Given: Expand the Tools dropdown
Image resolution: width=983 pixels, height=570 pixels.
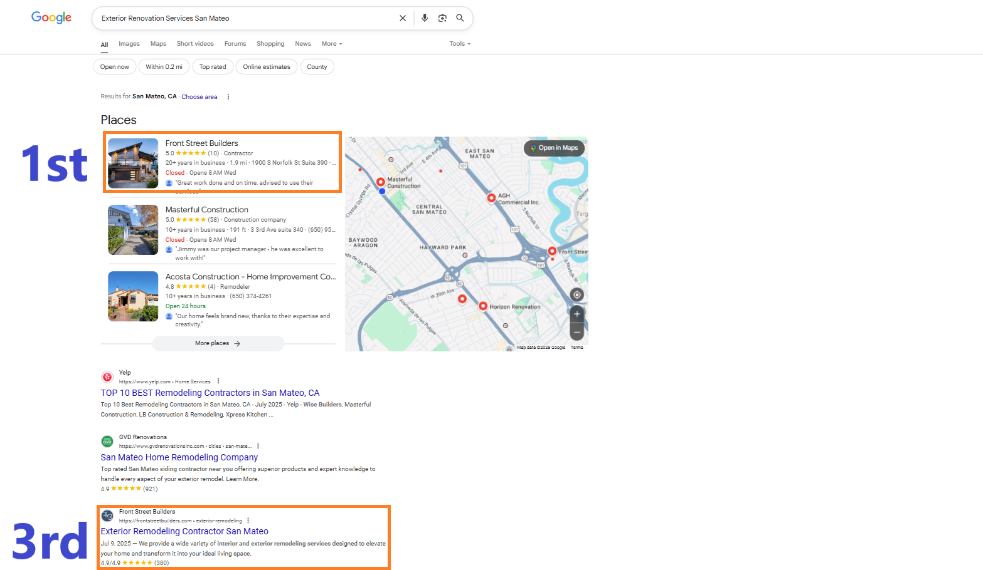Looking at the screenshot, I should pyautogui.click(x=460, y=44).
